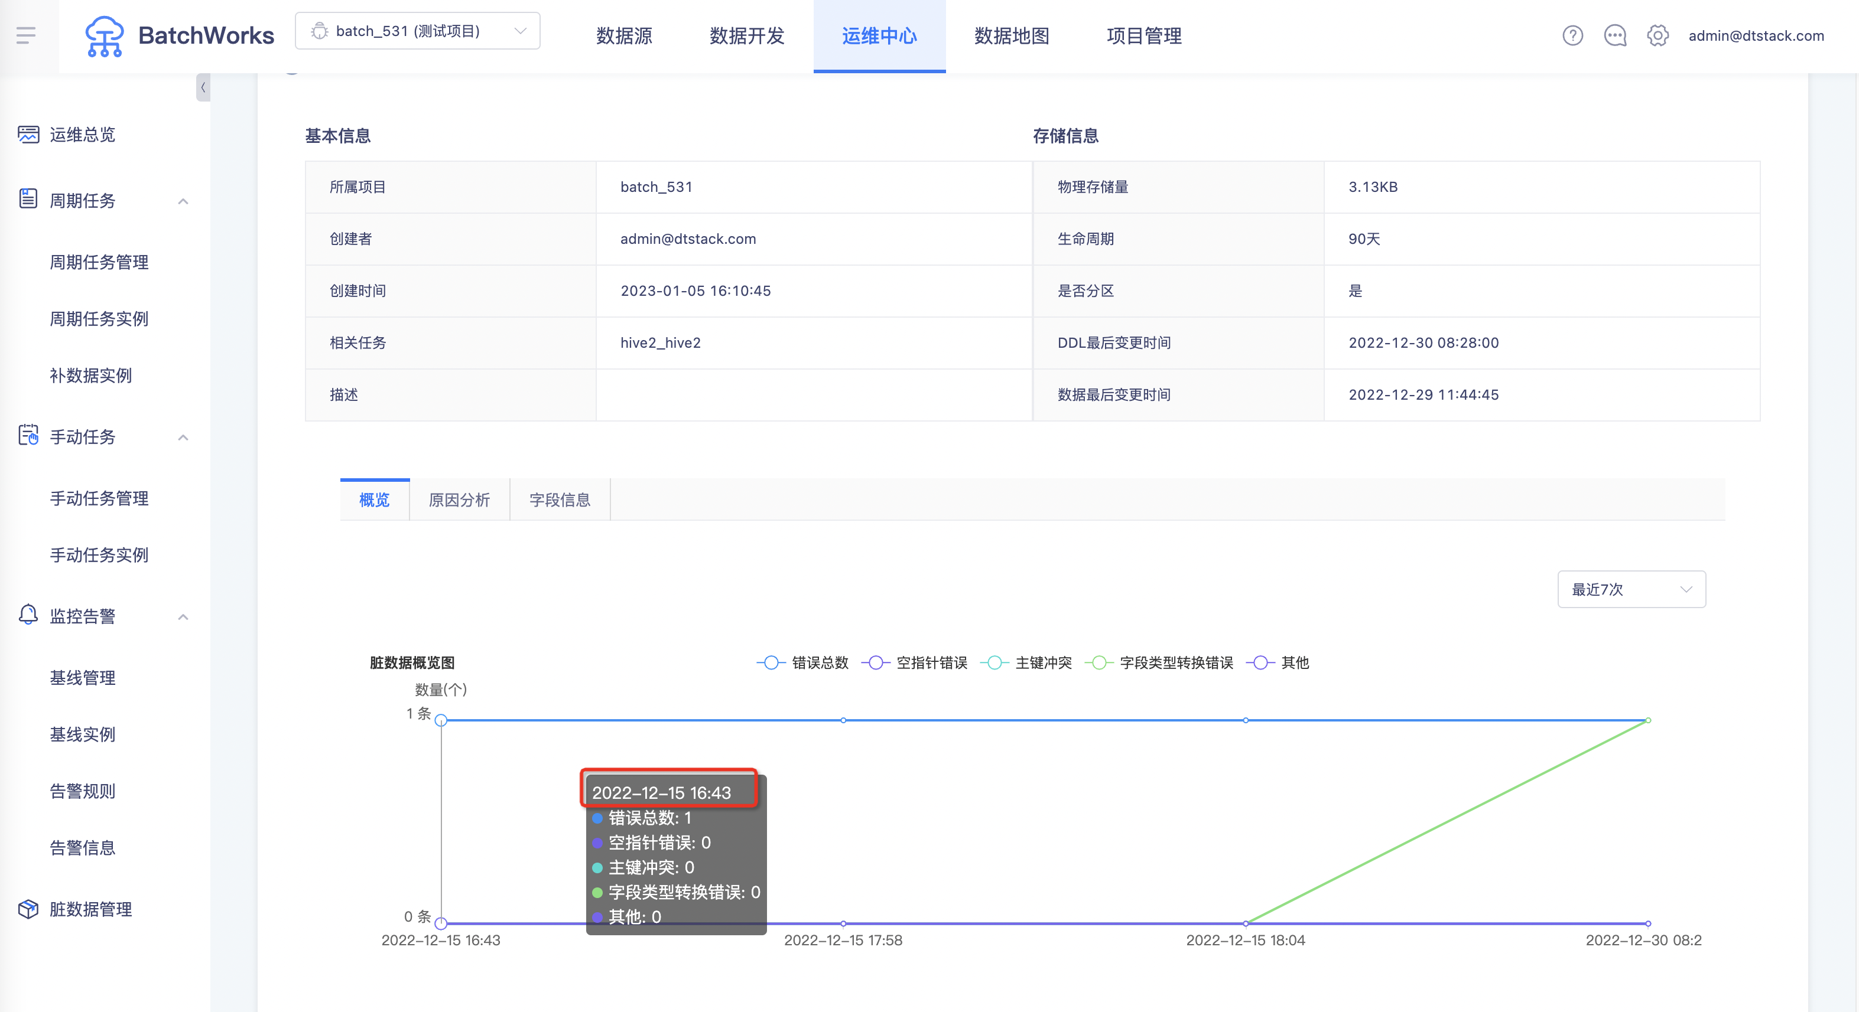Go to the 数据源 top menu
This screenshot has width=1859, height=1012.
[624, 36]
